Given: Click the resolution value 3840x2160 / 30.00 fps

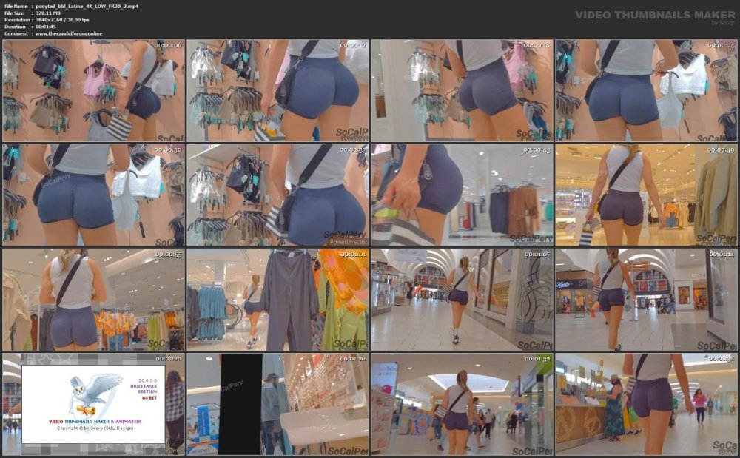Looking at the screenshot, I should [62, 20].
